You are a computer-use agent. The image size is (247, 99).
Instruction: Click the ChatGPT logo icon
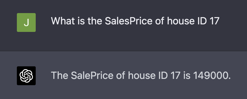(x=26, y=76)
